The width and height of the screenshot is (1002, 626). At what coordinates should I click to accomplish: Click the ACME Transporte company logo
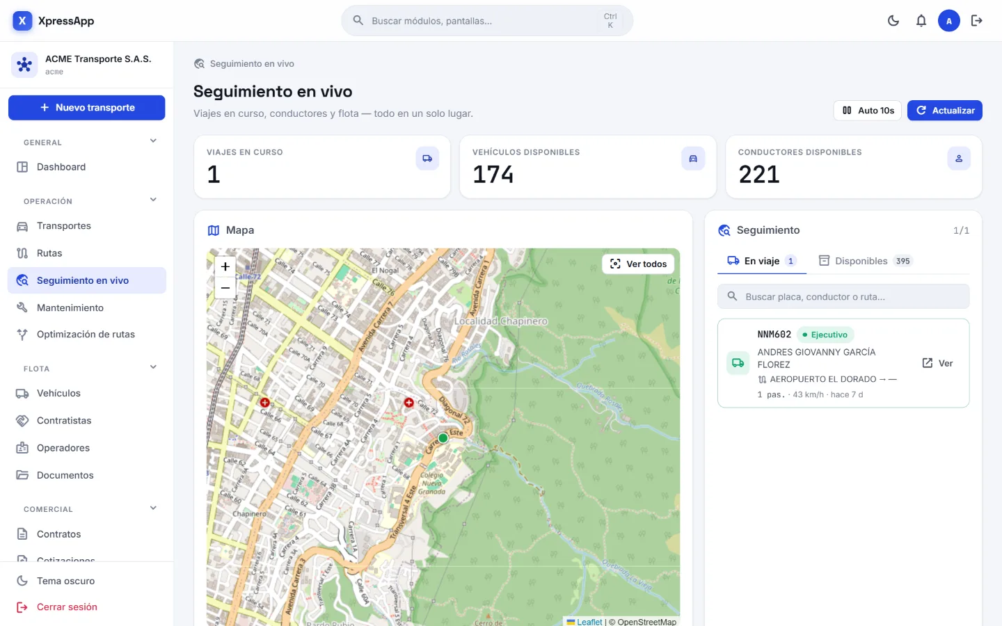(x=24, y=65)
